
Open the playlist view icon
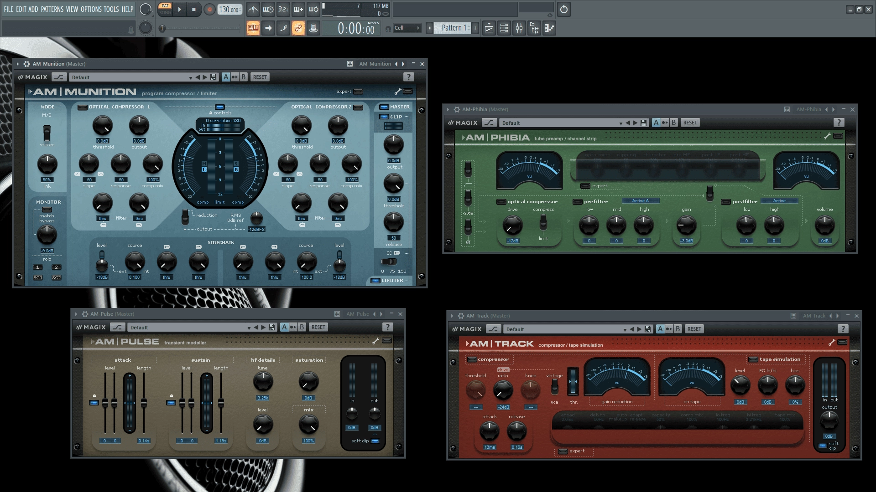tap(489, 28)
